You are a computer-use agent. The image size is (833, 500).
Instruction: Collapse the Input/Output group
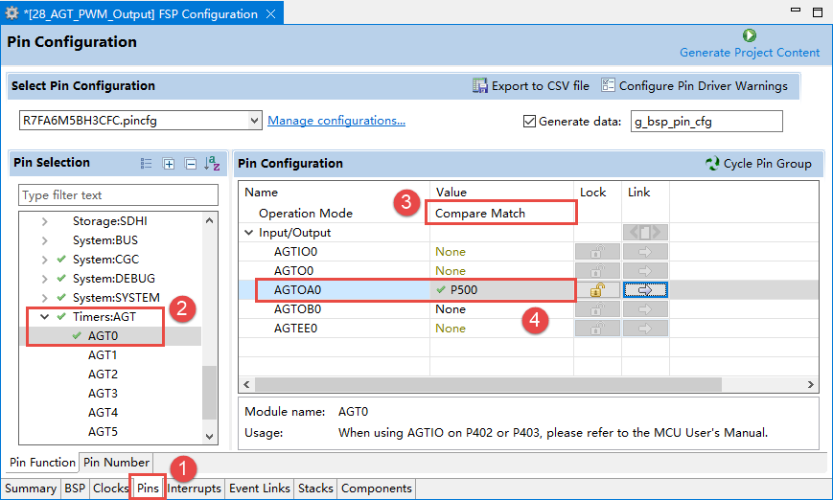pos(248,233)
